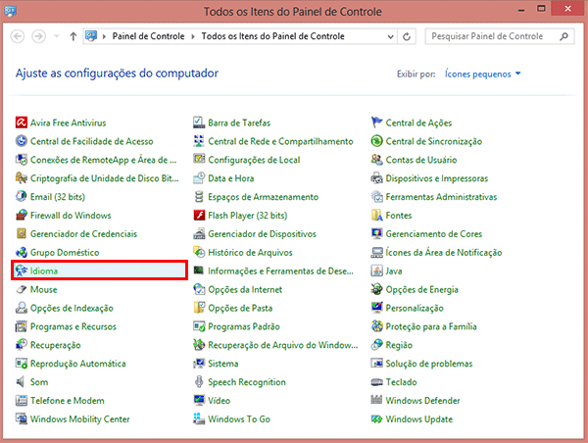Go up one level with Up arrow
The height and width of the screenshot is (443, 588).
click(x=73, y=36)
